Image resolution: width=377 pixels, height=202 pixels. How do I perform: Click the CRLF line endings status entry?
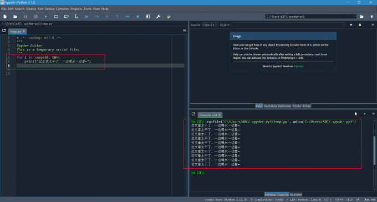350,200
